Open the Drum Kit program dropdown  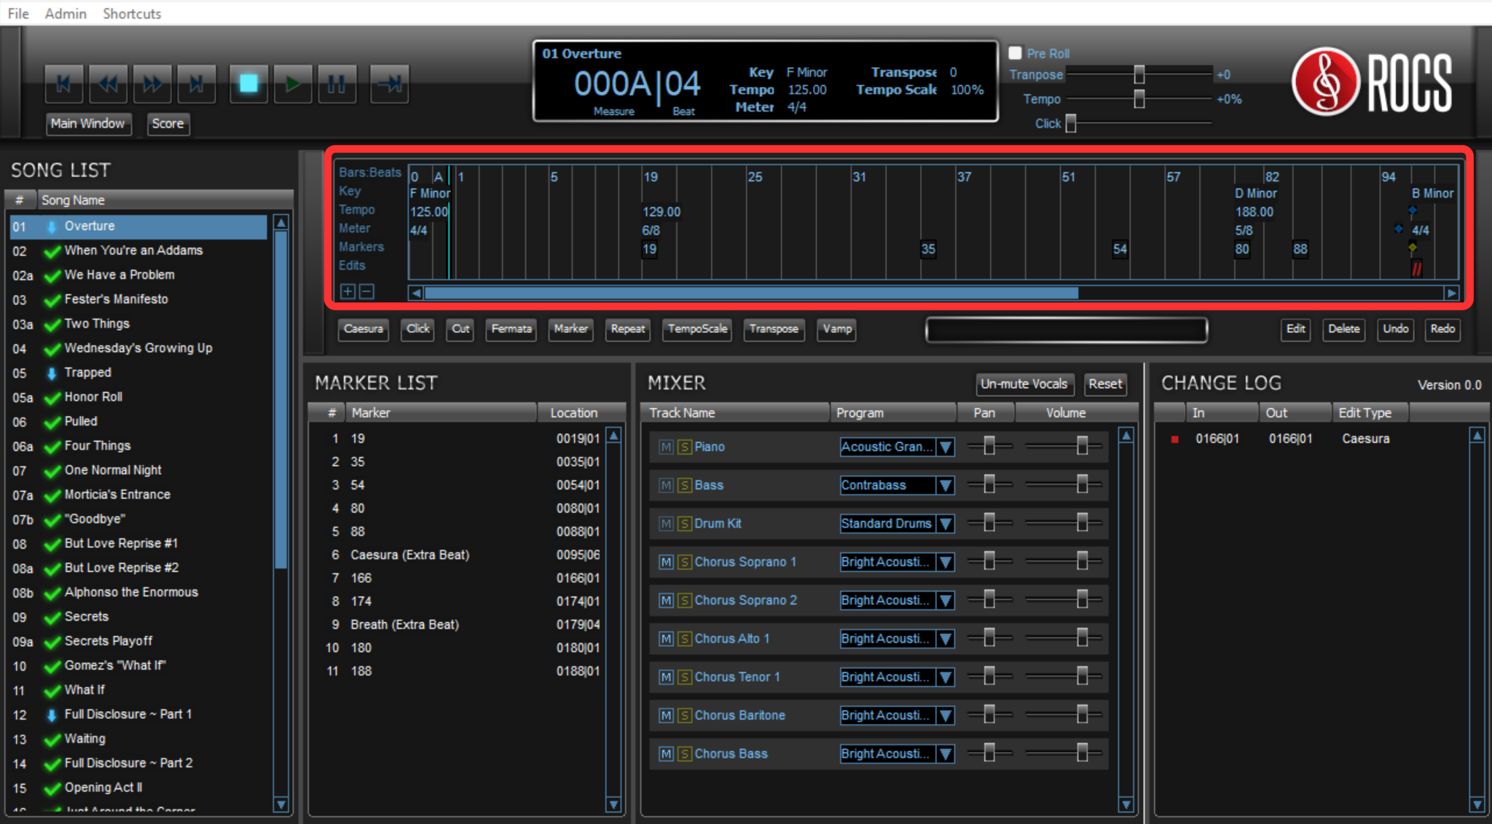pyautogui.click(x=945, y=523)
